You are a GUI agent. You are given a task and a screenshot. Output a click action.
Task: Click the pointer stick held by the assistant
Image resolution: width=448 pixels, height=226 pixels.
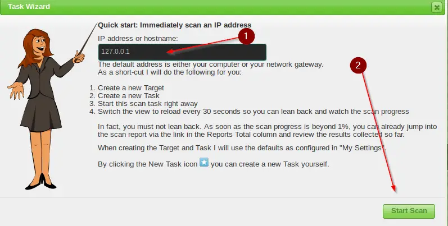tap(88, 39)
